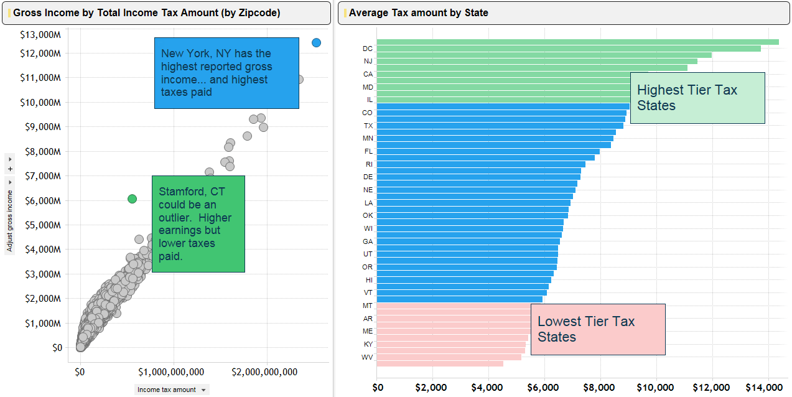792x397 pixels.
Task: Select the WV bar in the state chart
Action: tap(449, 357)
